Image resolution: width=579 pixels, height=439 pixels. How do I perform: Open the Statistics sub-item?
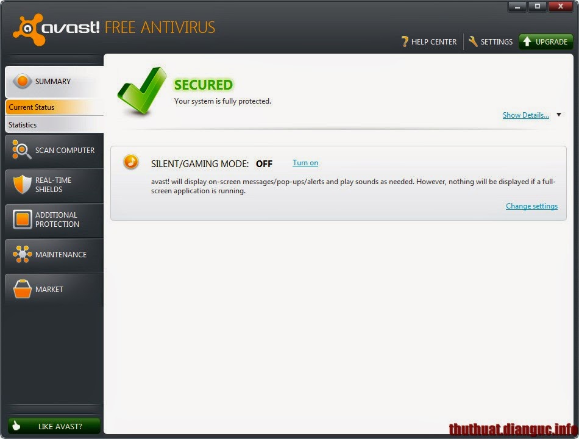[54, 125]
